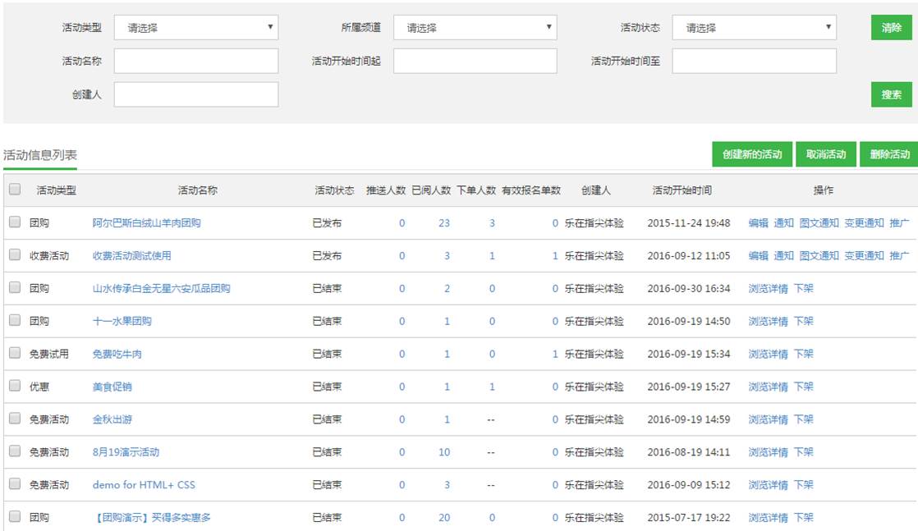918x531 pixels.
Task: Click the green 清除 button
Action: click(891, 28)
